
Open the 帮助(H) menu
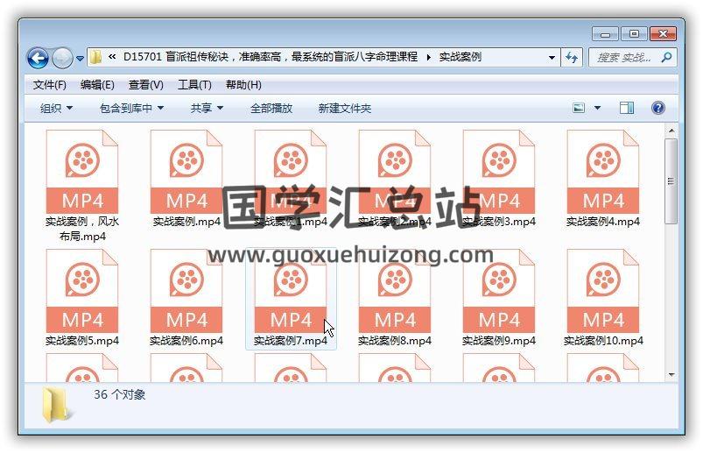click(243, 85)
